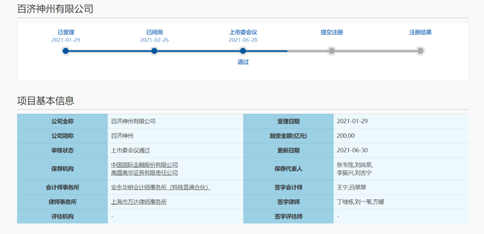
Task: Select the 提交注册 stage label
Action: coord(332,32)
